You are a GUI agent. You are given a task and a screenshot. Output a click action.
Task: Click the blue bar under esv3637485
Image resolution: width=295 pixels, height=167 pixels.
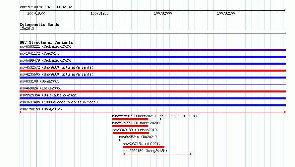point(152,105)
